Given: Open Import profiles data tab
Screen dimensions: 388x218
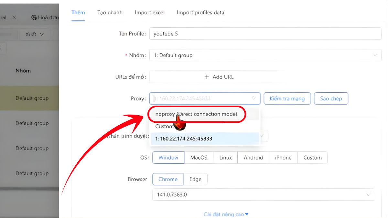Looking at the screenshot, I should 200,13.
